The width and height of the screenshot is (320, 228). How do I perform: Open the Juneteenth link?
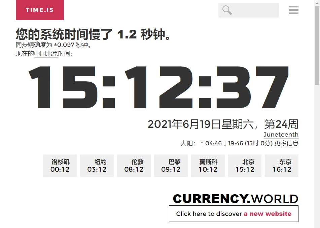point(281,134)
